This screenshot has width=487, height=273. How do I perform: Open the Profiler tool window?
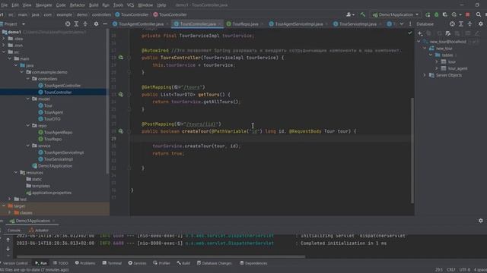161,263
